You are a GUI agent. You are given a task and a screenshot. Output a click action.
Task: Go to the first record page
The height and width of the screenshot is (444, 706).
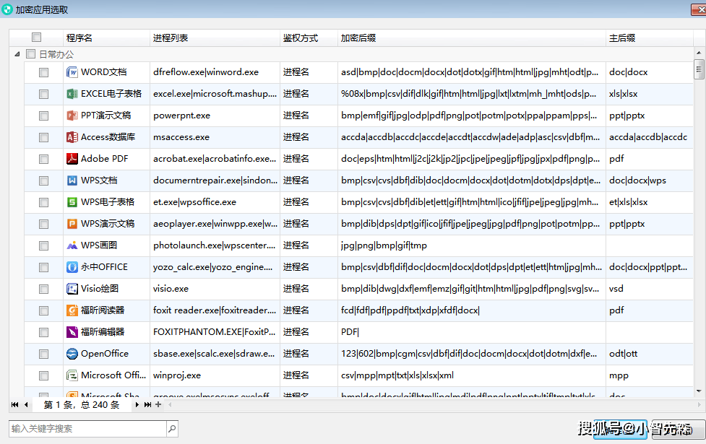coord(15,405)
